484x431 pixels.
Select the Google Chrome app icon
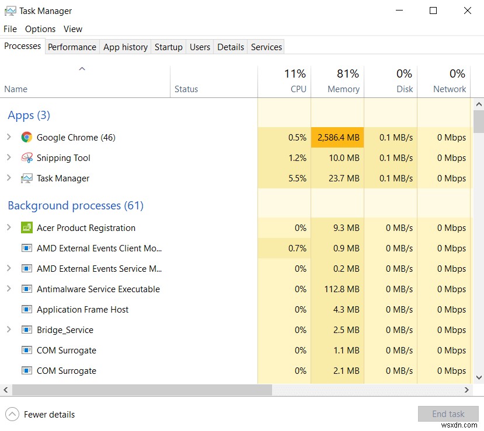[x=27, y=137]
